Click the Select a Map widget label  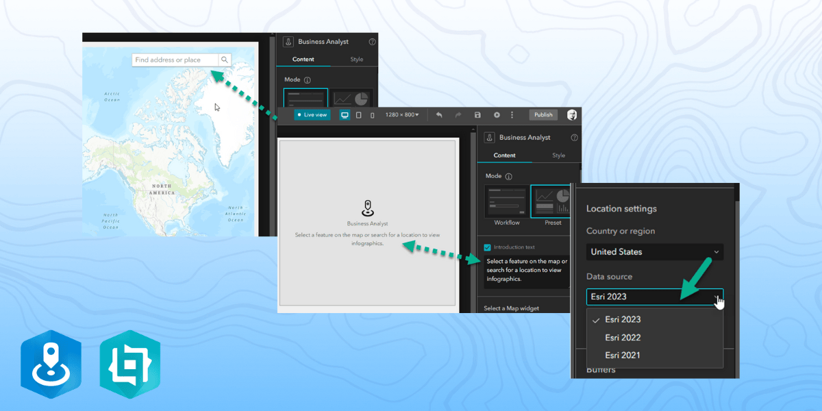tap(511, 308)
